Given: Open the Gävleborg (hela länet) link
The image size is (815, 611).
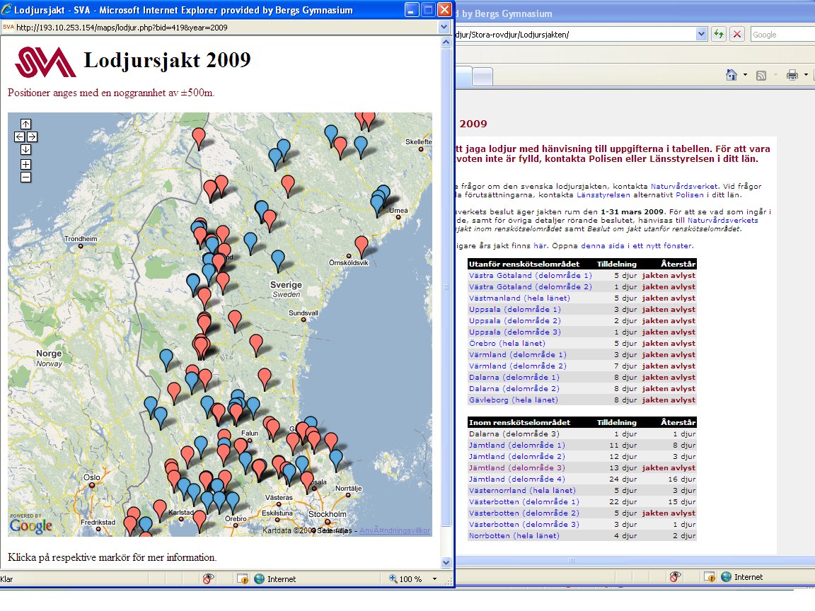Looking at the screenshot, I should 513,400.
